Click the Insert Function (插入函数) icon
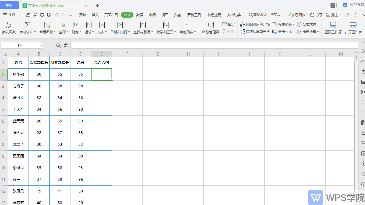 pyautogui.click(x=9, y=25)
